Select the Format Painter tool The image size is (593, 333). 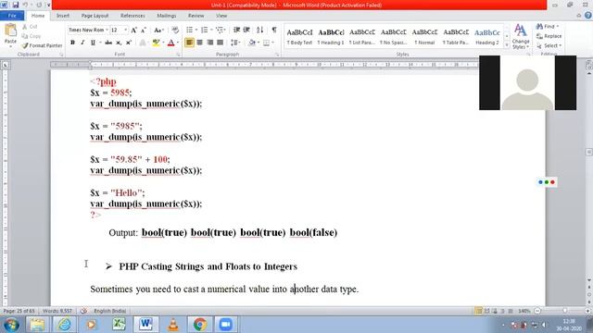click(x=42, y=45)
